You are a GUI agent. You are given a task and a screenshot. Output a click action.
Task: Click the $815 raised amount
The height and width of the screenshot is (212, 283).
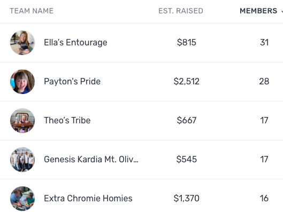187,43
